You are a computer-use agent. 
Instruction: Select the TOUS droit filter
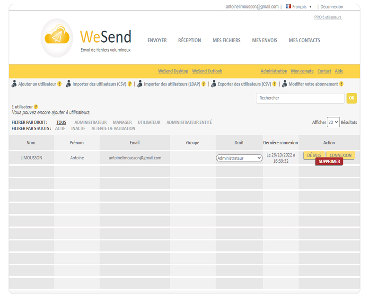(x=61, y=123)
